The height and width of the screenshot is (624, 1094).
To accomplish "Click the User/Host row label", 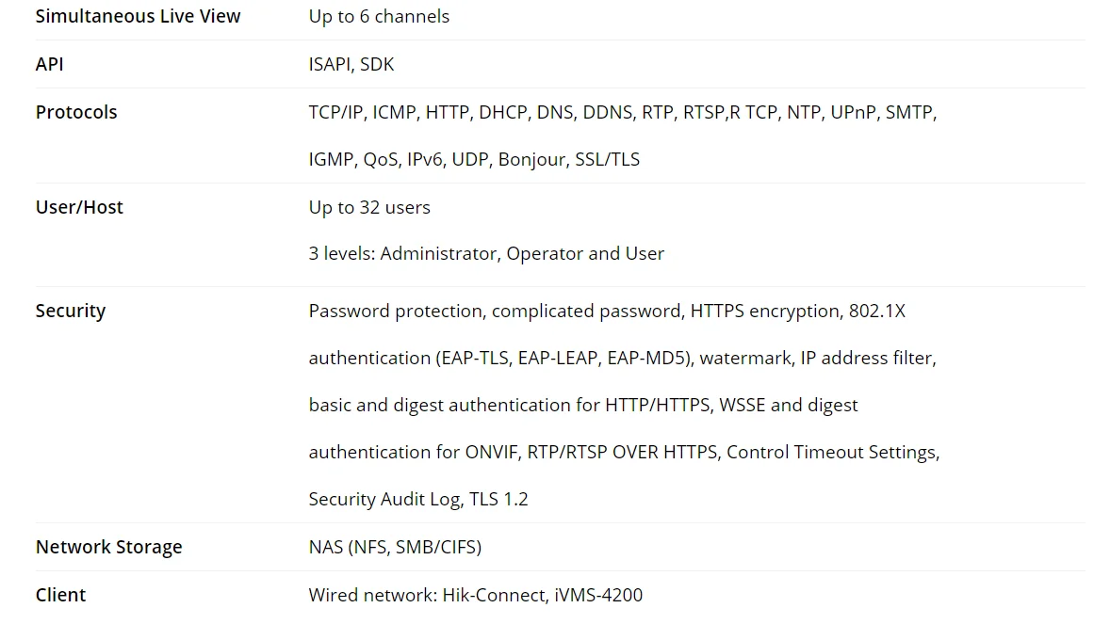I will (79, 207).
